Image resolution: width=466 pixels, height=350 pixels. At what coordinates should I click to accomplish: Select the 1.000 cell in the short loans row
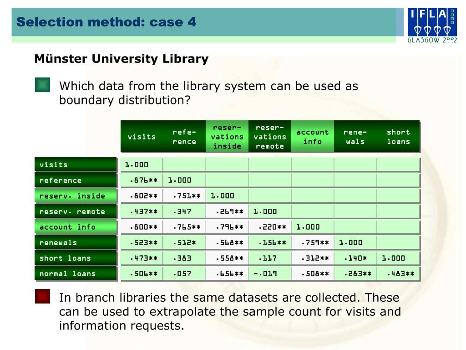[x=398, y=258]
